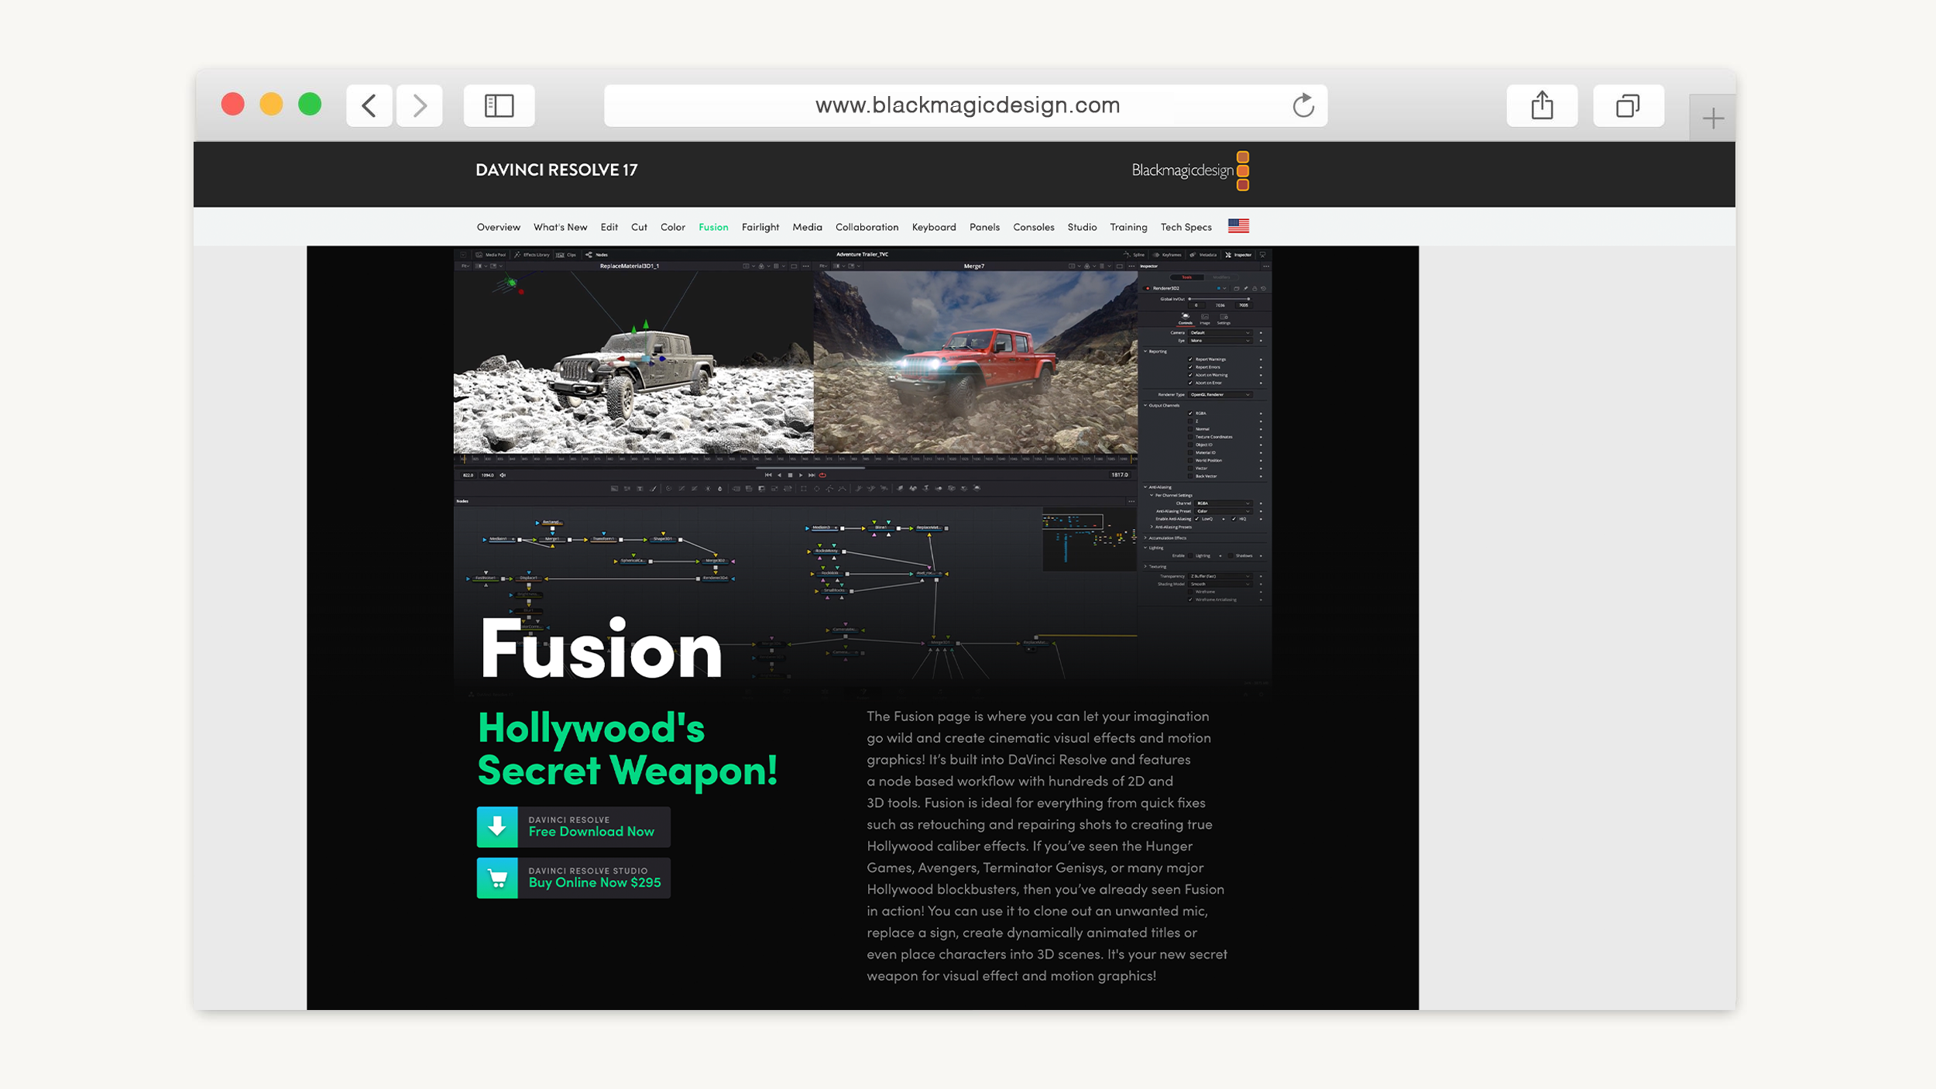Open the Training nav link
Image resolution: width=1936 pixels, height=1089 pixels.
[x=1128, y=227]
